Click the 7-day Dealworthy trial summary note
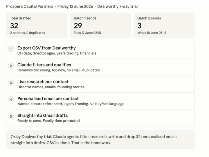 [x=100, y=140]
